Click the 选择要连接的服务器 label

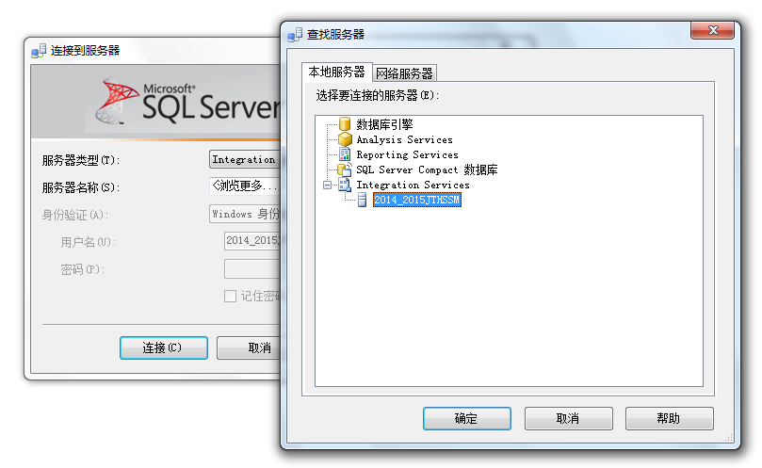(x=378, y=95)
